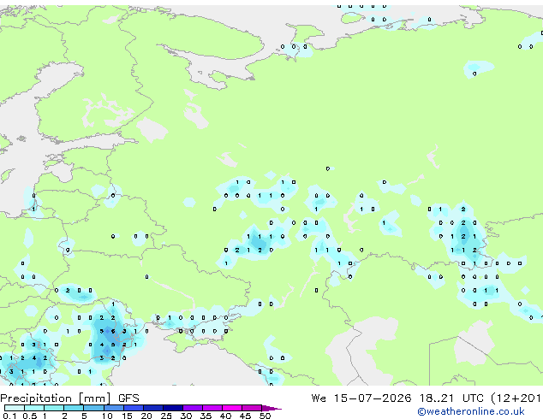Screen dimensions: 543x419
Task: Click the GFS model label
Action: (128, 398)
